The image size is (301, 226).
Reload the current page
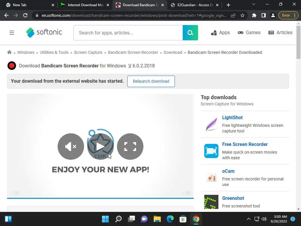(x=25, y=15)
